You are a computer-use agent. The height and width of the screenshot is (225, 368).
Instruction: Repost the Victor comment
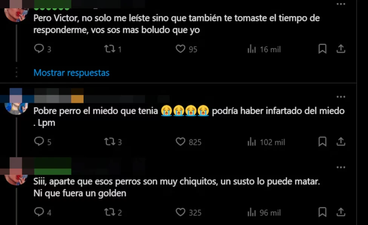coord(110,49)
